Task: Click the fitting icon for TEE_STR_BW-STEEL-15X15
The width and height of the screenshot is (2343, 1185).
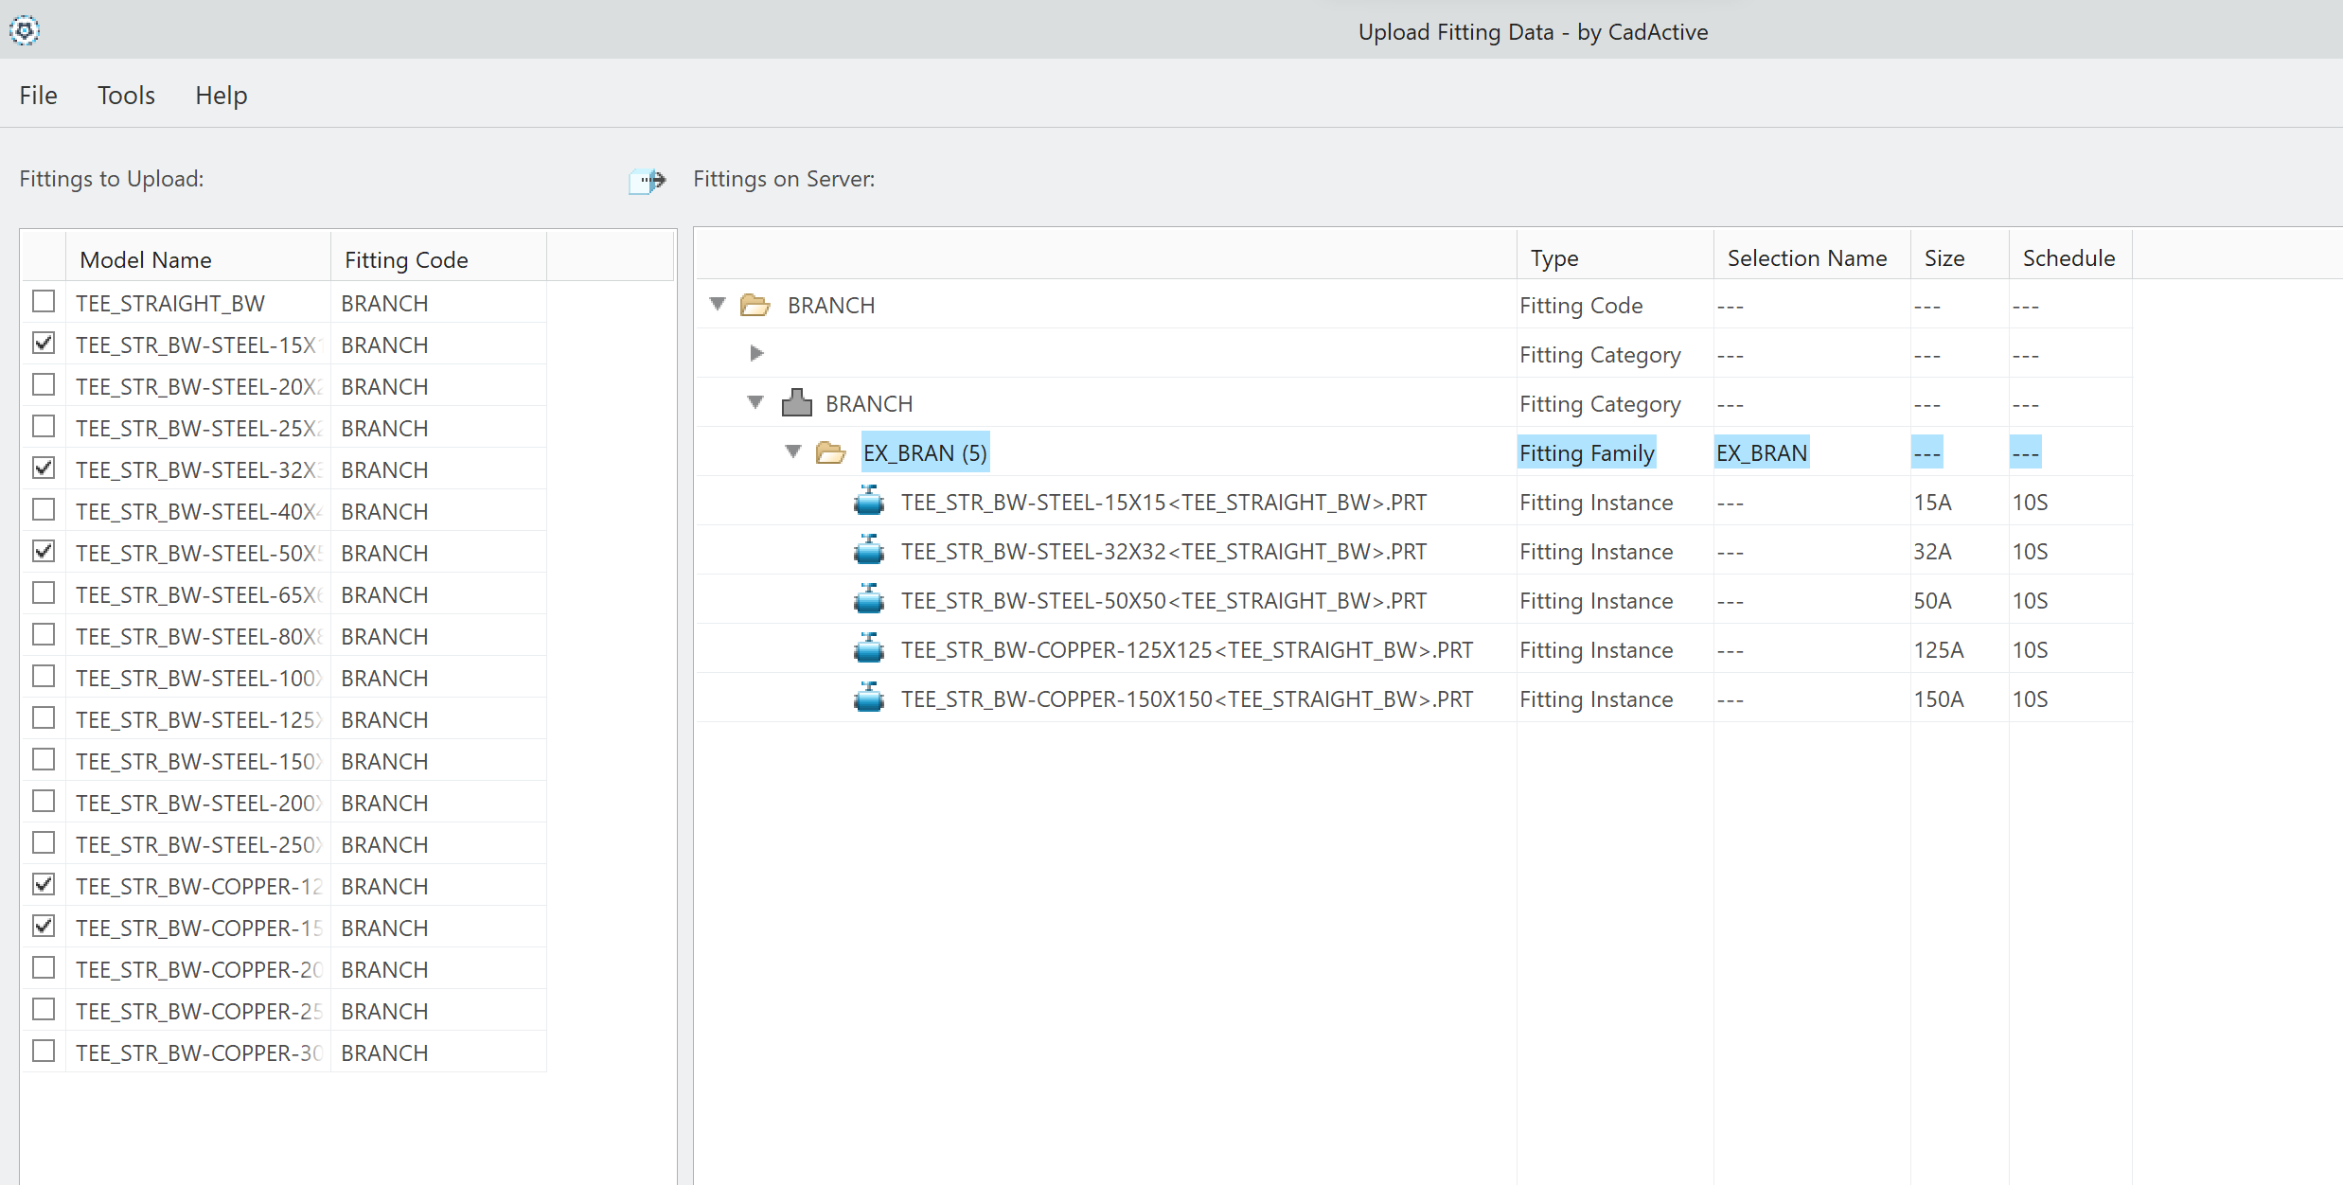Action: click(x=868, y=502)
